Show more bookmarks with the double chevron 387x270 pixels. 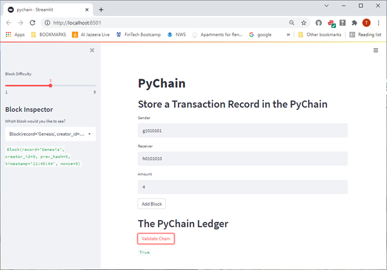coord(288,35)
